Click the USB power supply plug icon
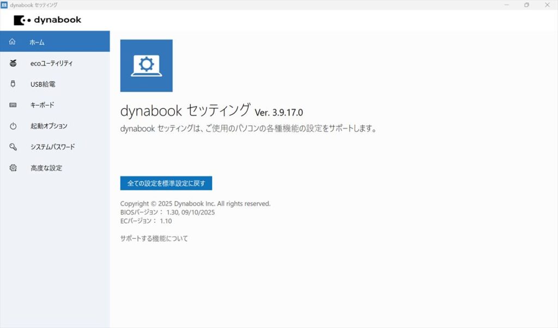The height and width of the screenshot is (328, 558). pyautogui.click(x=13, y=84)
